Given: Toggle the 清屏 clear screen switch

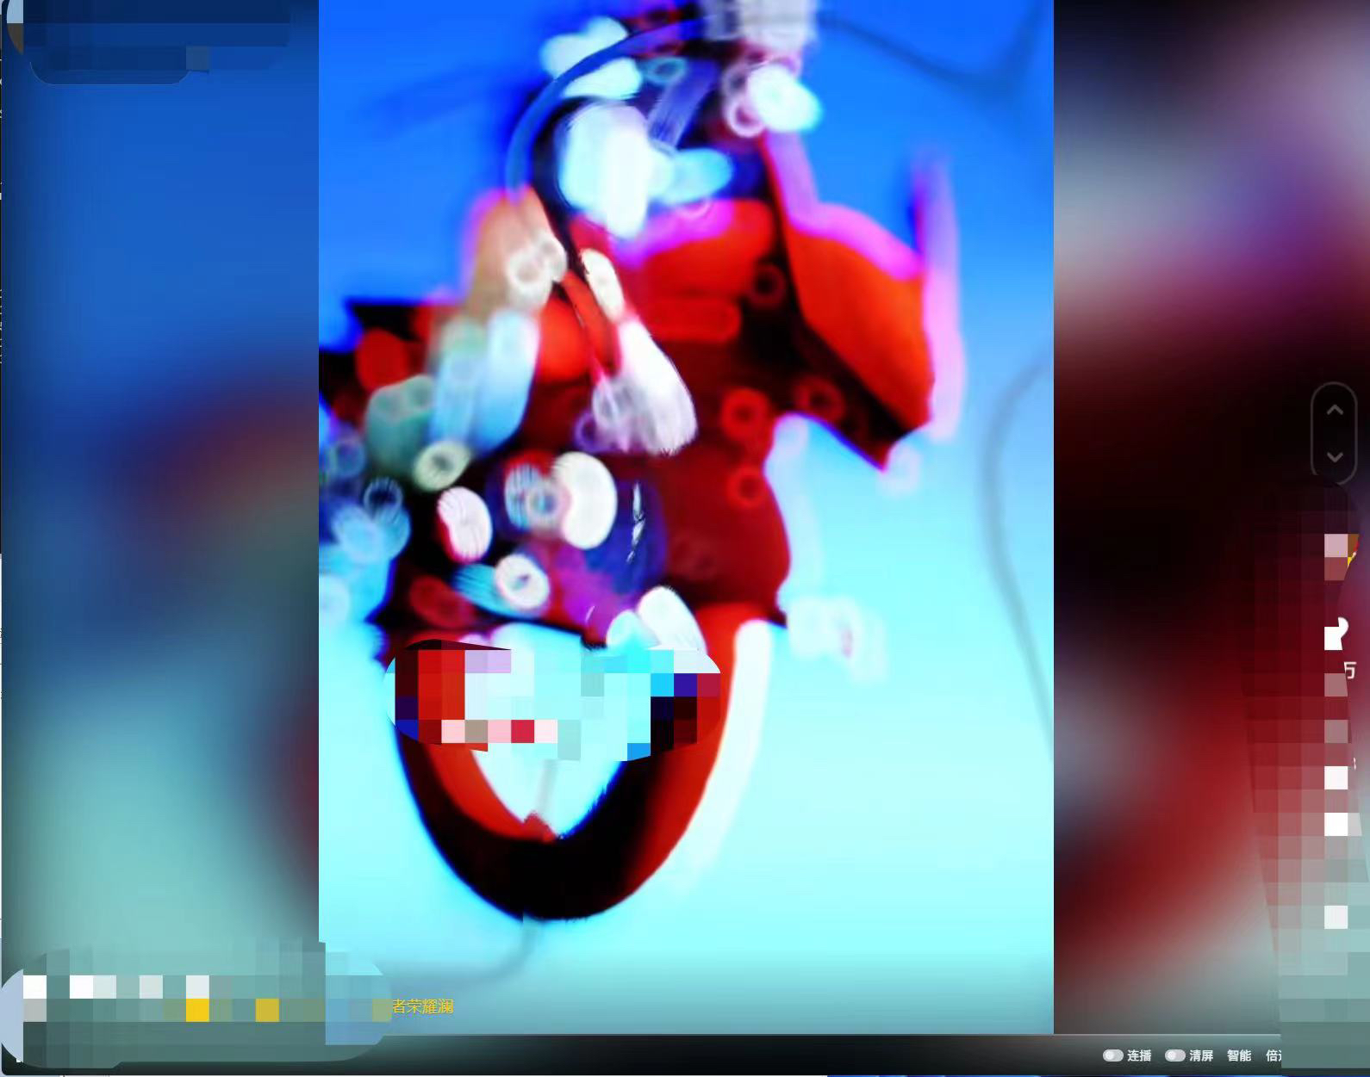Looking at the screenshot, I should tap(1174, 1055).
